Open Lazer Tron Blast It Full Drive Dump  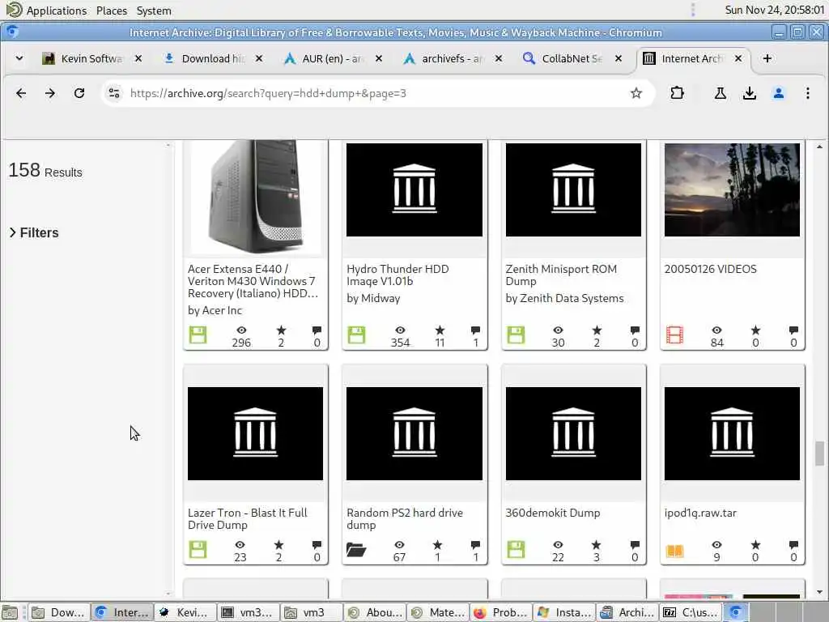247,519
